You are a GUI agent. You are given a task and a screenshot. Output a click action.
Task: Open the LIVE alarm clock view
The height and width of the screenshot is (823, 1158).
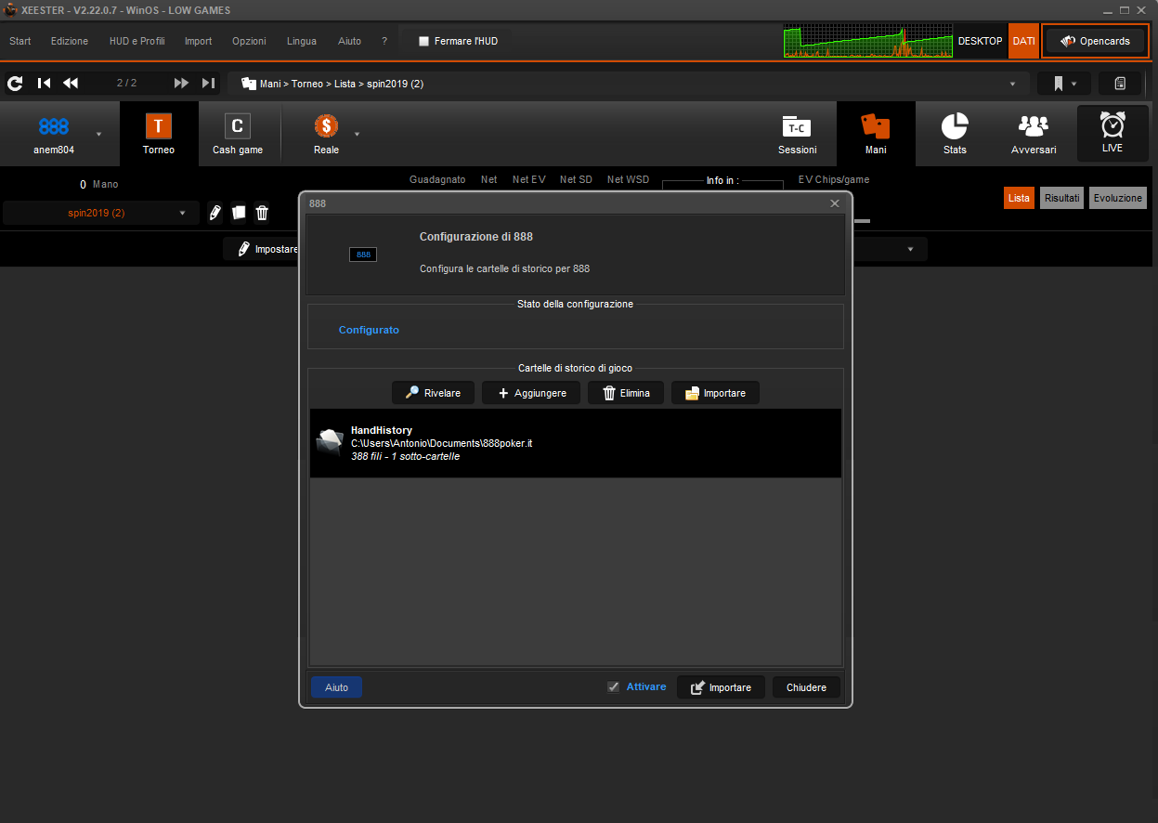coord(1112,134)
